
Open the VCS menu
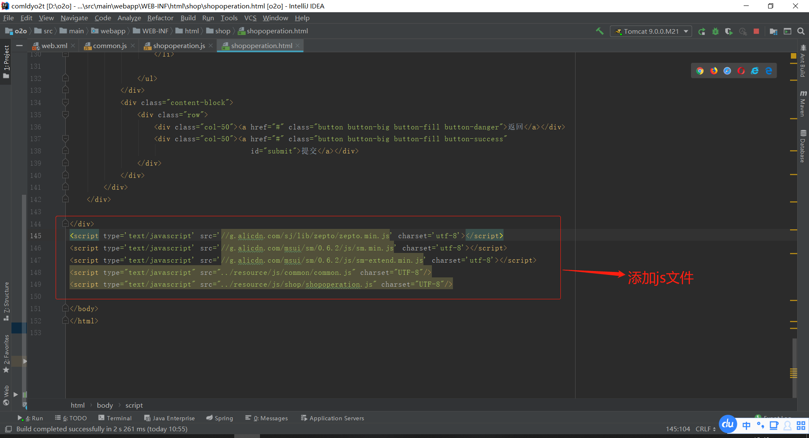click(x=250, y=18)
